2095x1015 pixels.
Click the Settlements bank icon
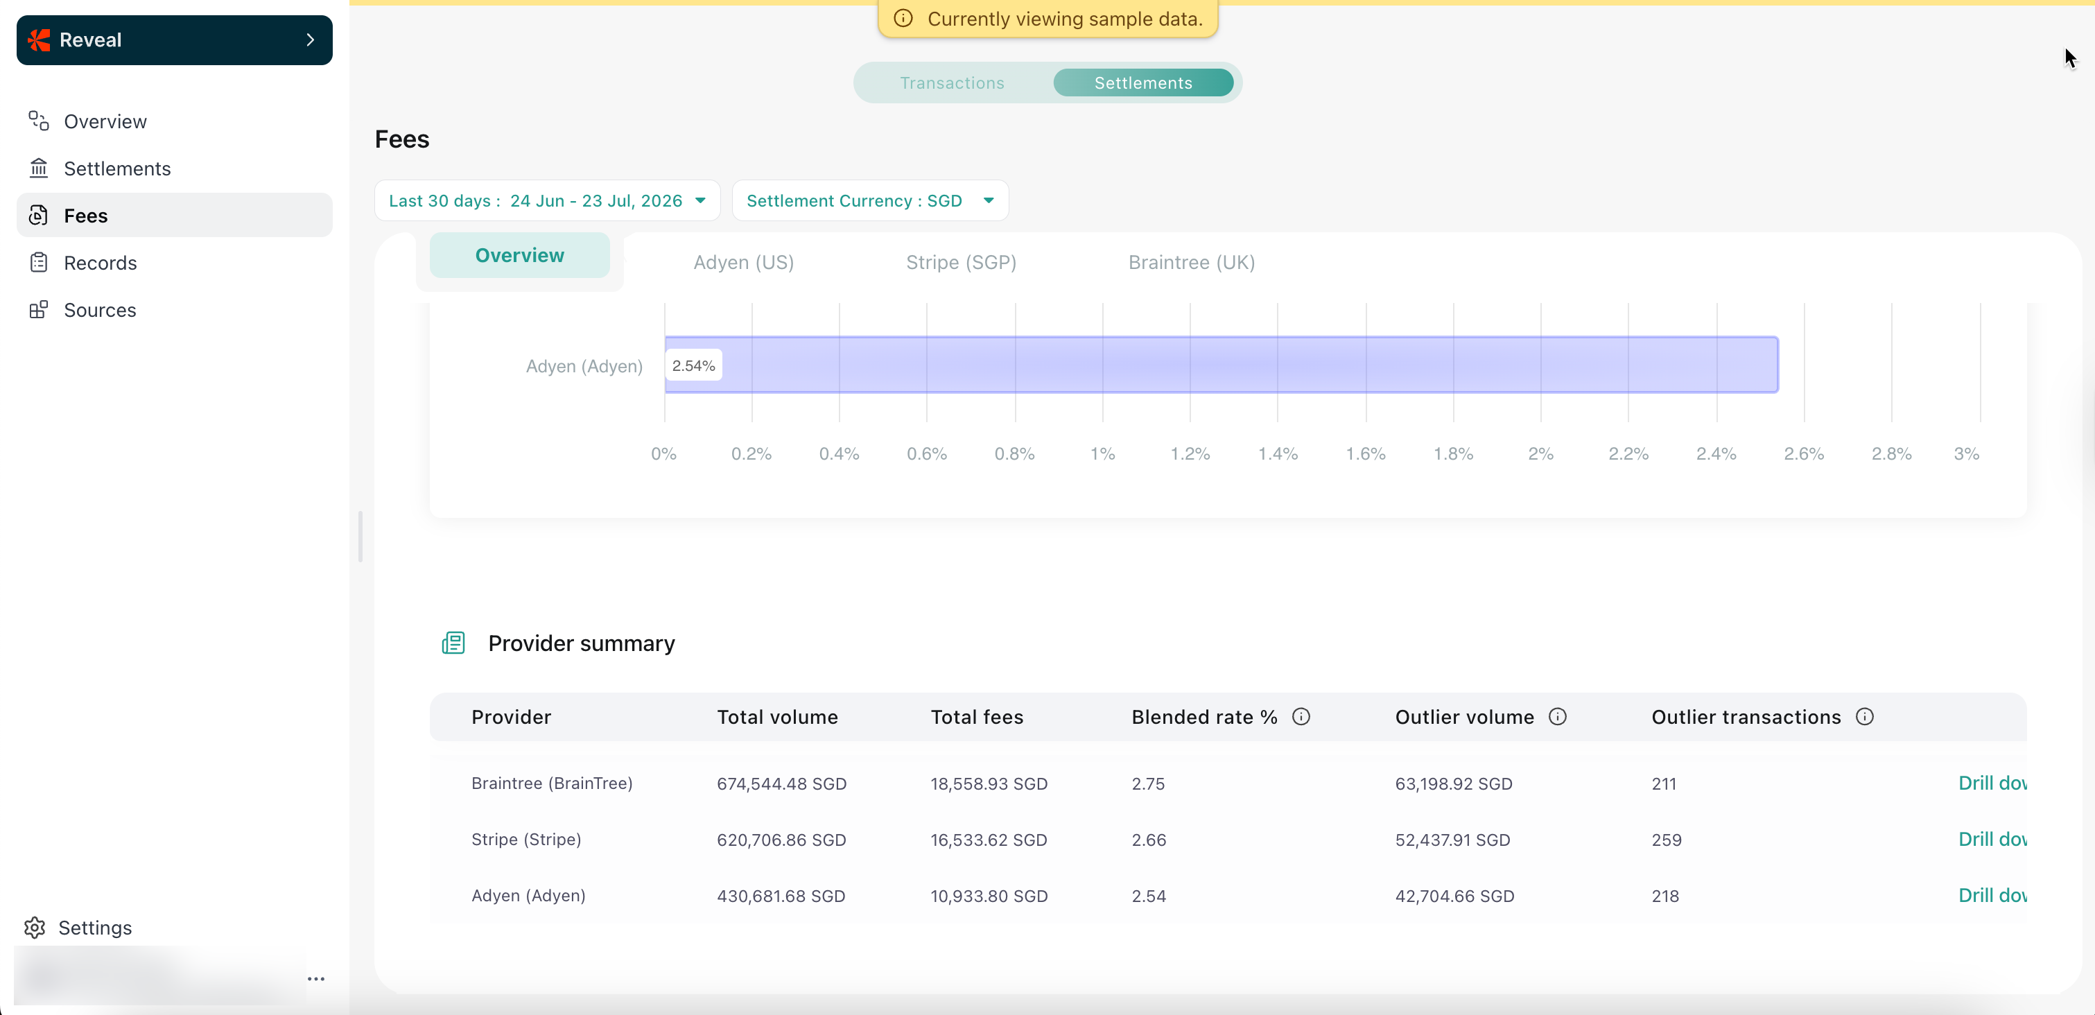[38, 168]
